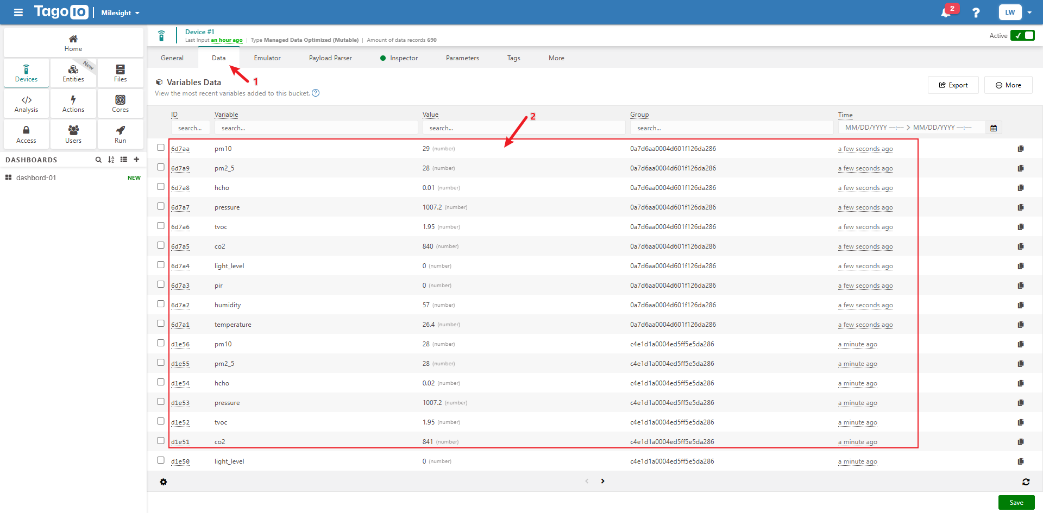Select checkbox for hcho row 6d7a8
The height and width of the screenshot is (513, 1043).
pos(161,187)
